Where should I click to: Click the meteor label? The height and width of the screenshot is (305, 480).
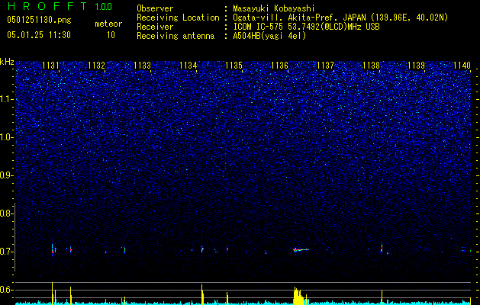pos(108,24)
